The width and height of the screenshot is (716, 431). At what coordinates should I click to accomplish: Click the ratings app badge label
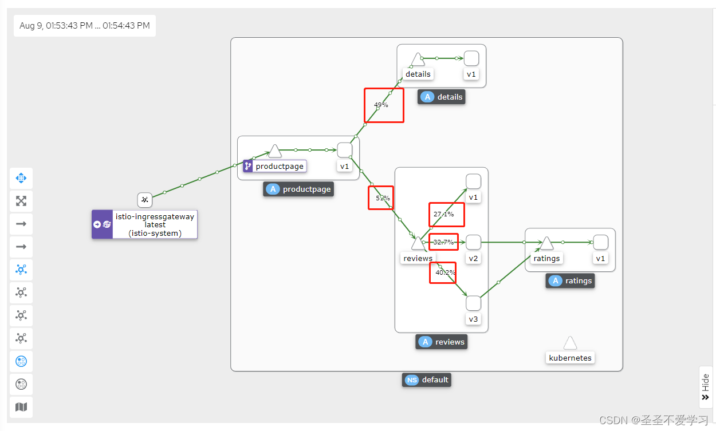(x=571, y=280)
